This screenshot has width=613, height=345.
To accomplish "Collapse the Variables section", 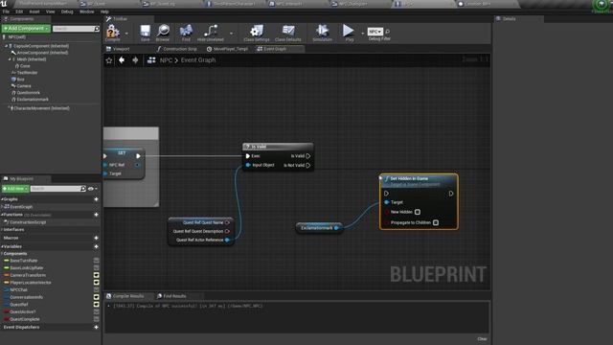I will (x=2, y=247).
